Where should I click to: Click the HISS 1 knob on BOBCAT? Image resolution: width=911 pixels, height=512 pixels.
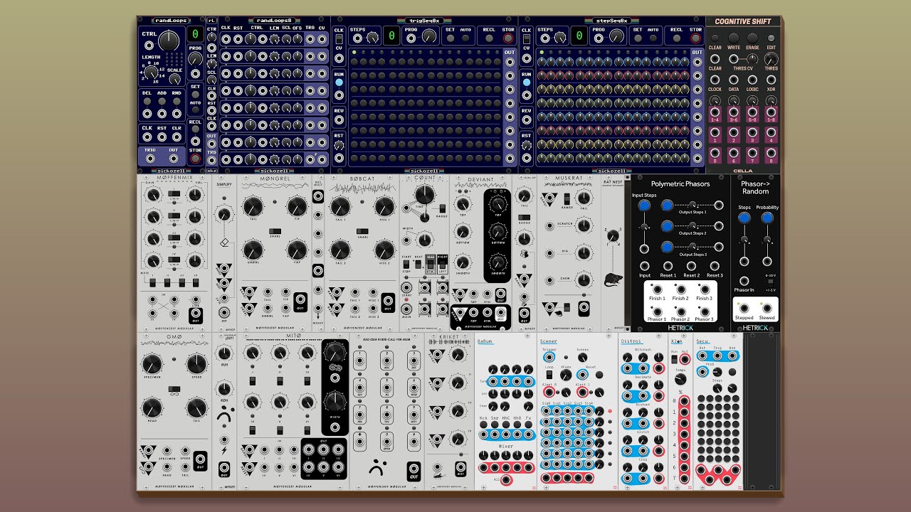tap(384, 207)
